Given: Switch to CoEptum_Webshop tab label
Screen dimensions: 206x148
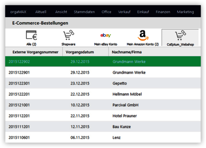Looking at the screenshot, I should [180, 44].
